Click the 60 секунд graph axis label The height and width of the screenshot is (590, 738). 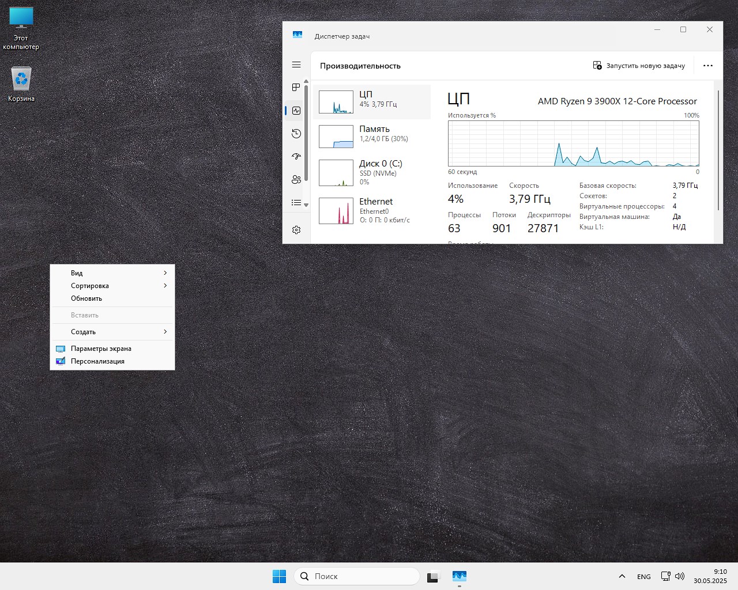click(x=462, y=172)
